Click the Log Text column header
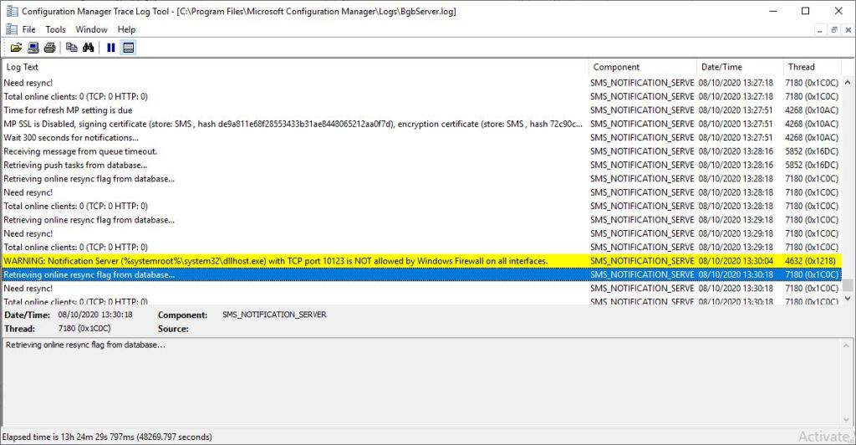Screen dimensions: 856x445 [x=293, y=67]
